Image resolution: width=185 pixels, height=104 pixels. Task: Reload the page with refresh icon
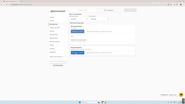coord(7,5)
